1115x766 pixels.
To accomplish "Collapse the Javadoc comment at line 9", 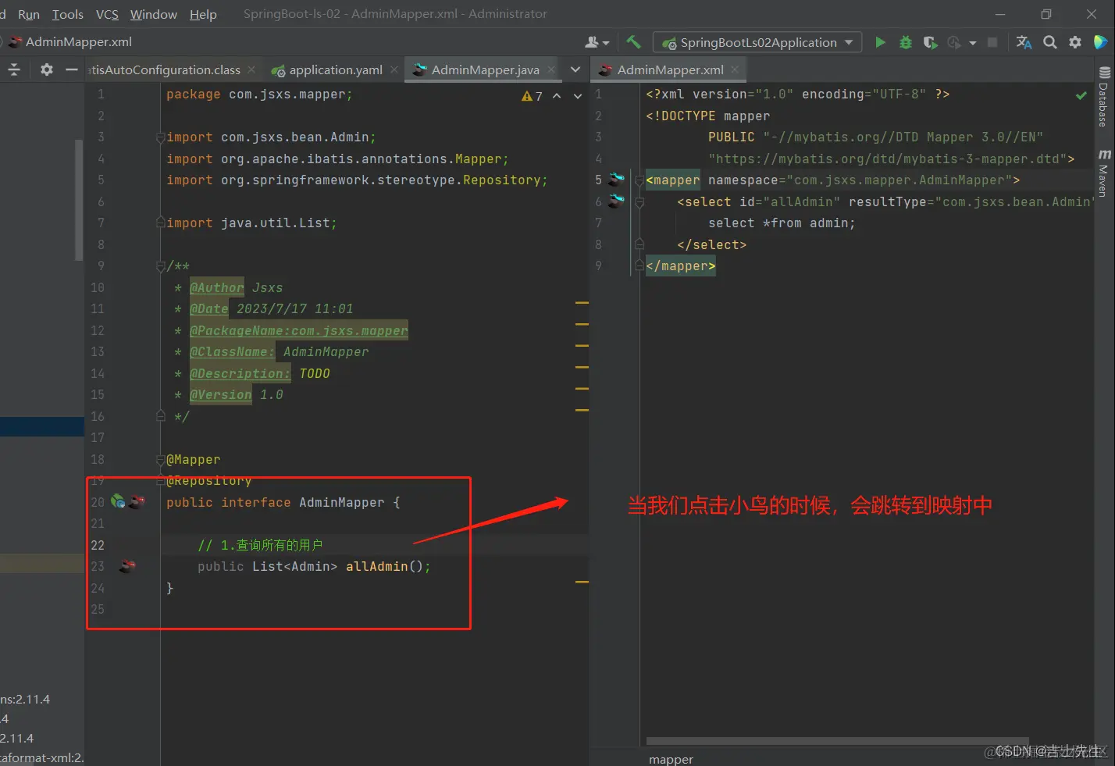I will click(x=161, y=266).
